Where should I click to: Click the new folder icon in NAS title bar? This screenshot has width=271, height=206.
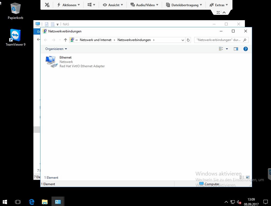[x=53, y=24]
